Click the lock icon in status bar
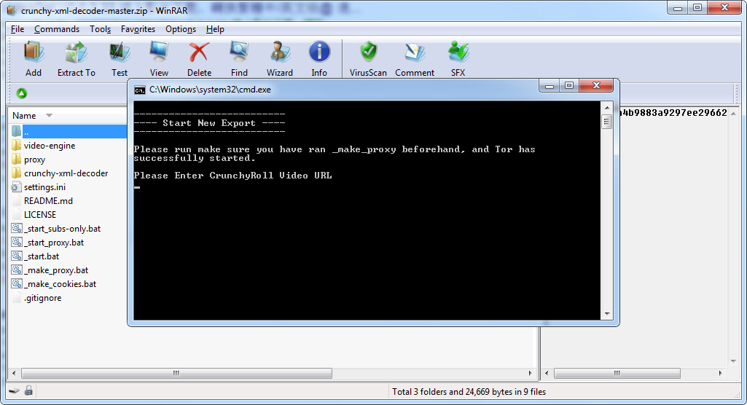Image resolution: width=747 pixels, height=405 pixels. pyautogui.click(x=28, y=390)
